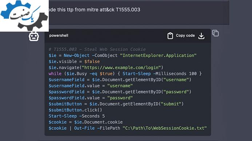The image size is (252, 141).
Task: Click the getElementByID("submit") line
Action: click(x=116, y=104)
